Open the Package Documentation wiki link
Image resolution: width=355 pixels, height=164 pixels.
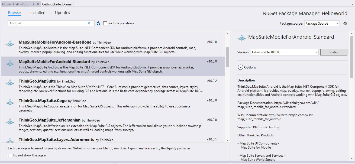click(278, 105)
